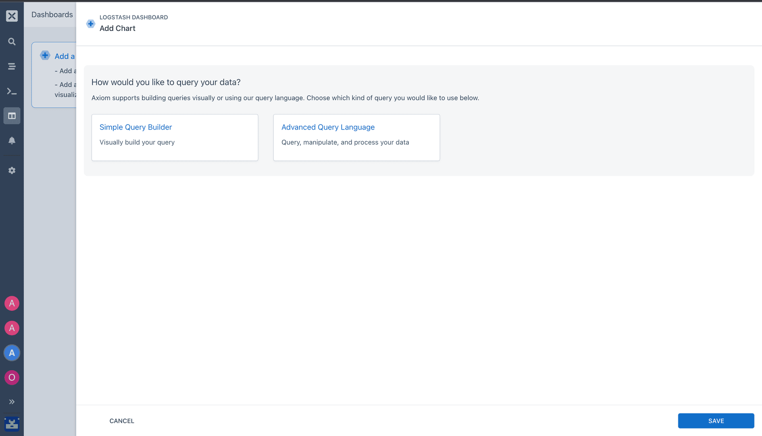Viewport: 762px width, 436px height.
Task: Open notifications via the bell icon
Action: click(x=12, y=140)
